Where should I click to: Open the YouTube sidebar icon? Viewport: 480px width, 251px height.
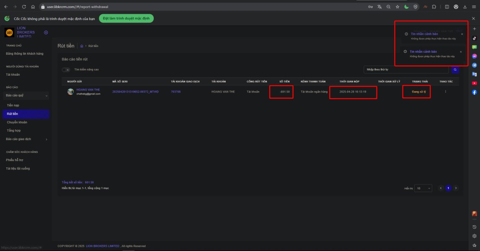(x=474, y=83)
